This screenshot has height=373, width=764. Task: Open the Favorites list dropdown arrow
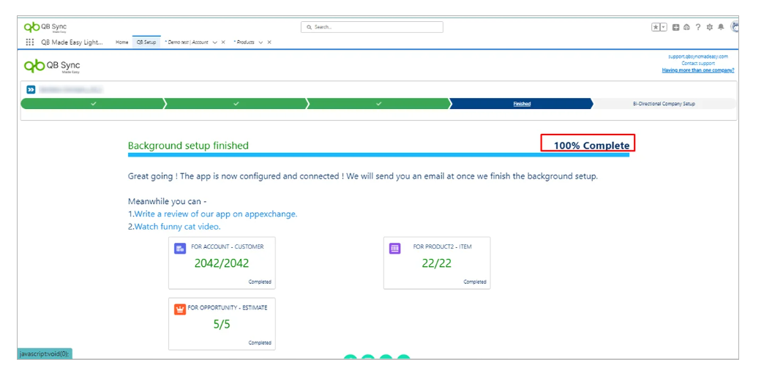click(664, 27)
